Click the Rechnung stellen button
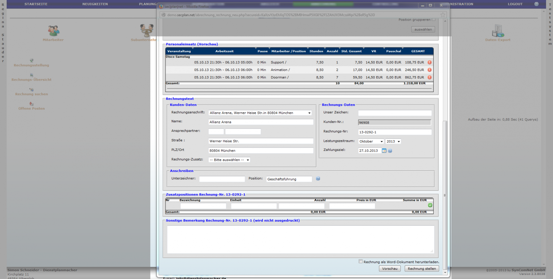Screen dimensions: 553x279 click(422, 269)
